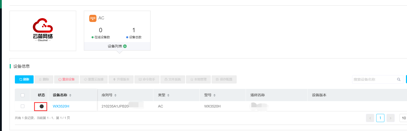Go to the previous page arrow
407x131 pixels.
(370, 118)
